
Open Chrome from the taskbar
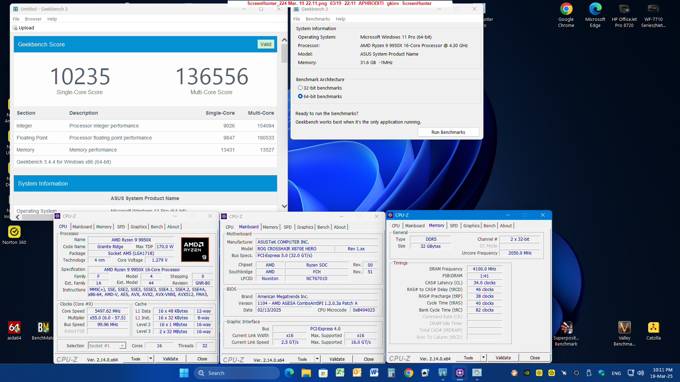click(408, 373)
